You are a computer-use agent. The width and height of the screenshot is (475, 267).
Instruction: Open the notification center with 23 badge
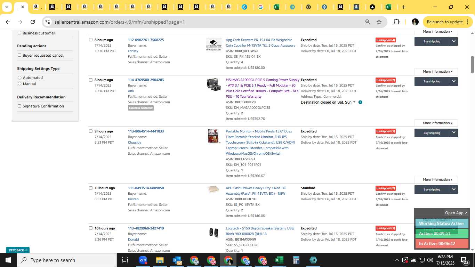point(465,260)
